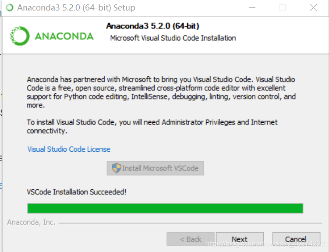Go back with the Back button

(x=191, y=239)
